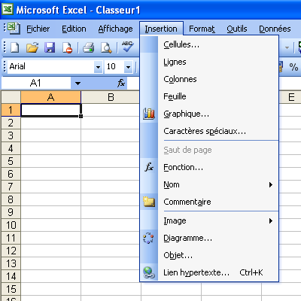Click the Excel workbook icon left of Fichier
The height and width of the screenshot is (301, 301).
click(x=14, y=29)
